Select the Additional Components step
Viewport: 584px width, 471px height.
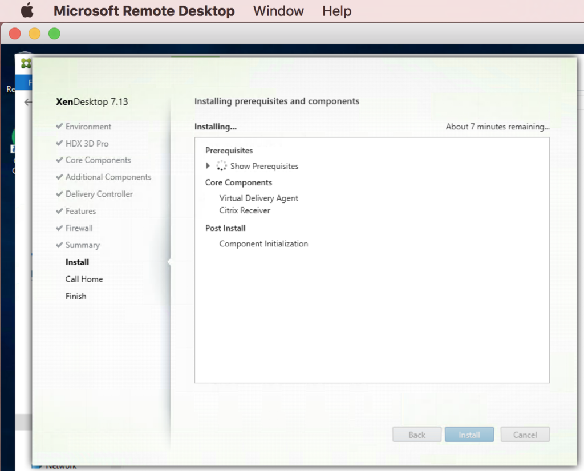[108, 177]
